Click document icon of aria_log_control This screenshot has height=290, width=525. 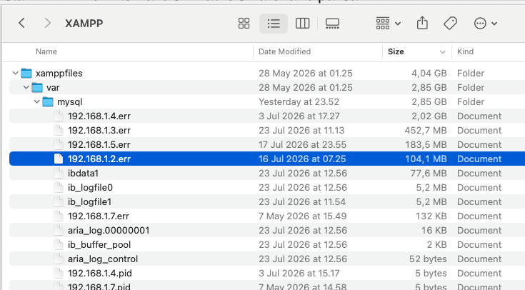tap(59, 259)
